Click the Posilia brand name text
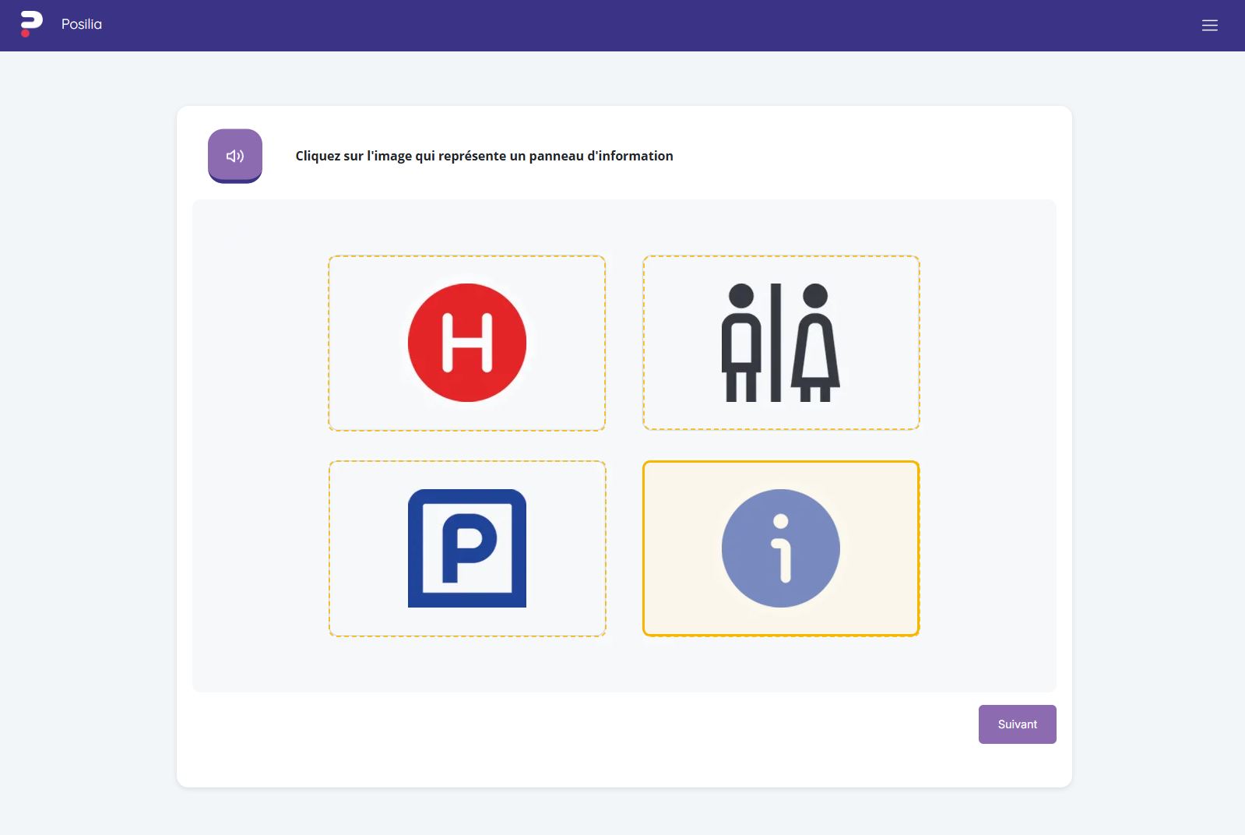The width and height of the screenshot is (1245, 835). pos(82,24)
